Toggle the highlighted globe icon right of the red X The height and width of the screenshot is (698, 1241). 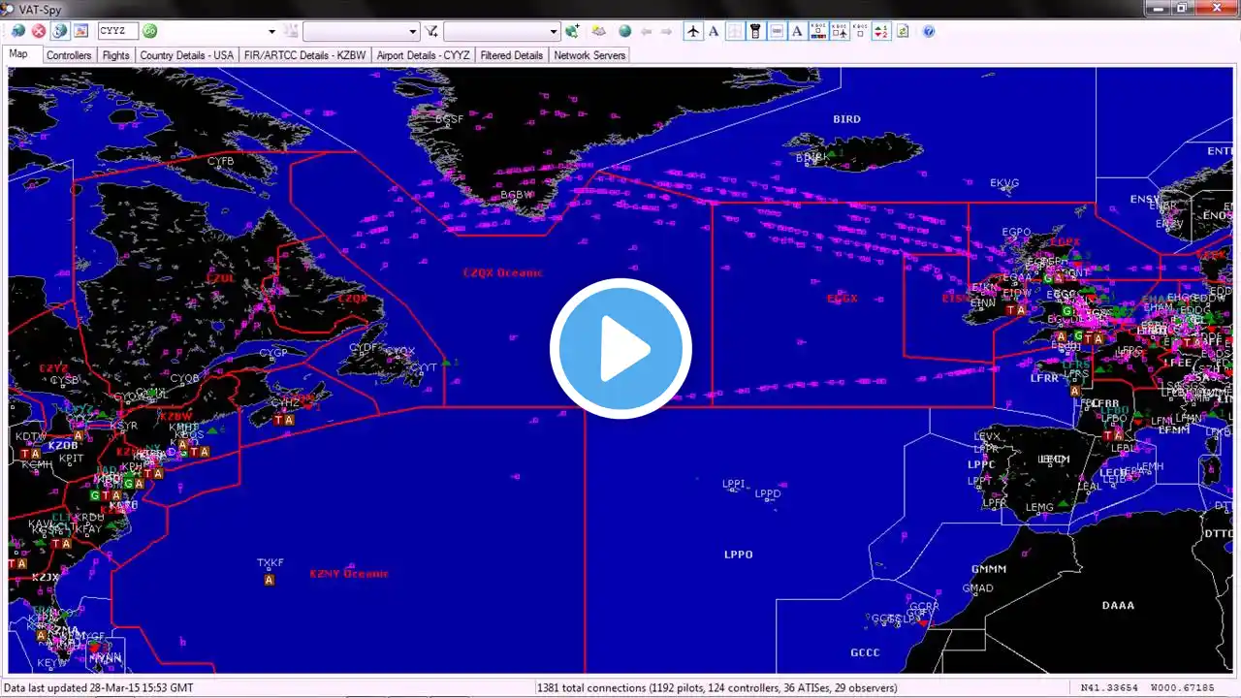[60, 31]
